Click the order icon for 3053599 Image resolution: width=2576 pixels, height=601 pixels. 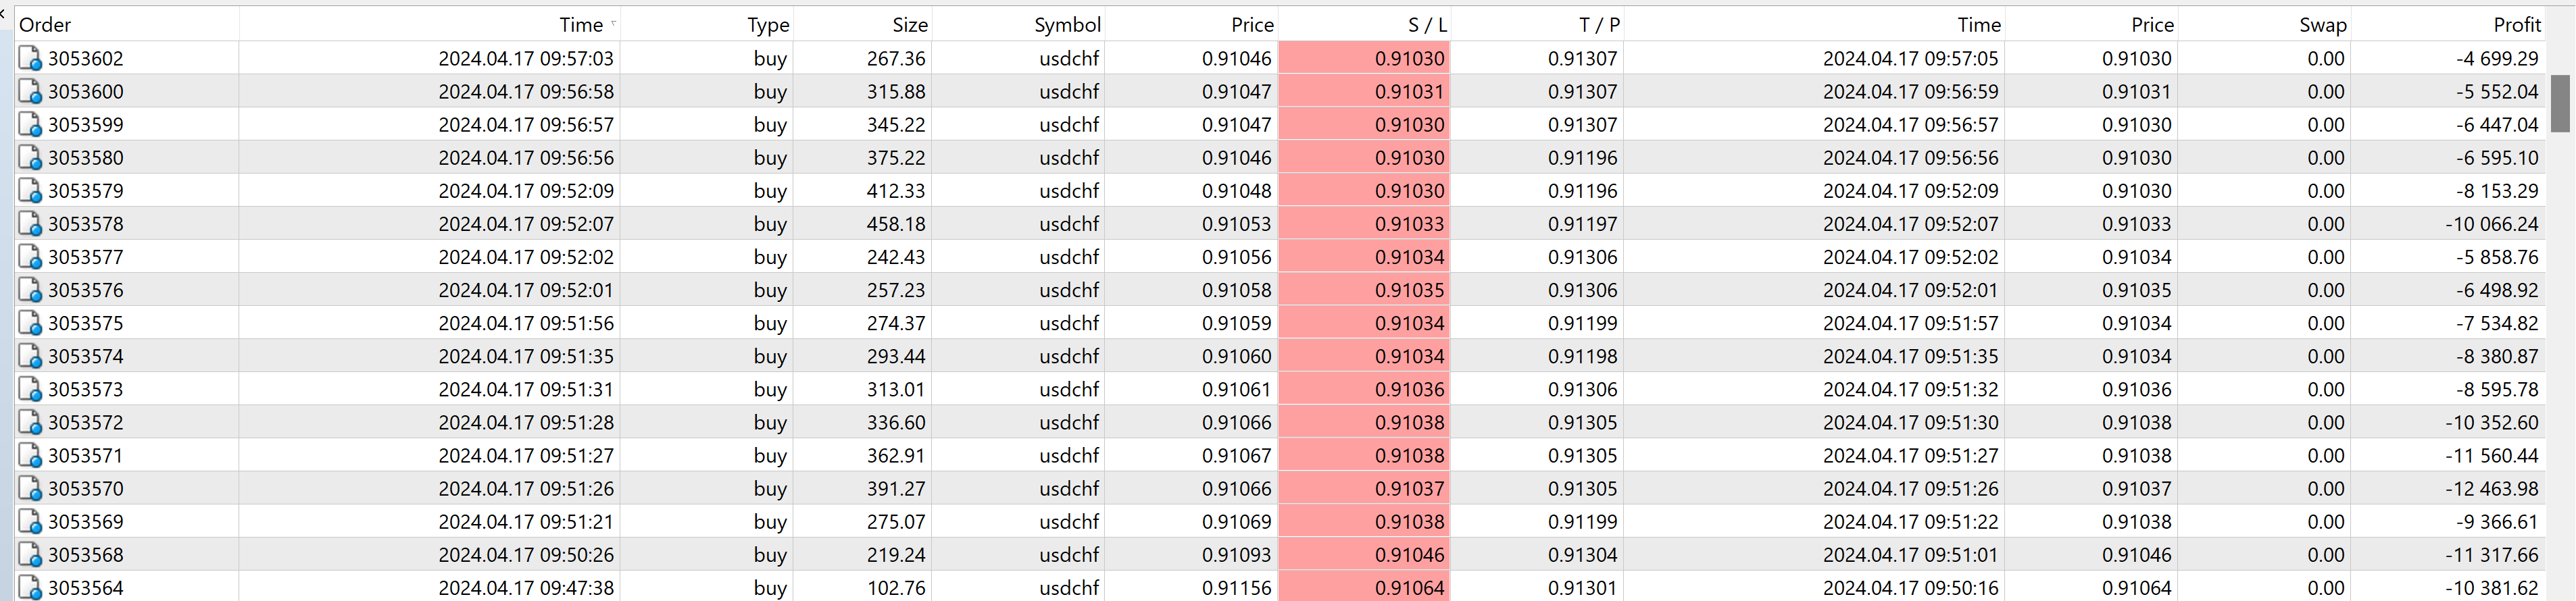pos(31,125)
